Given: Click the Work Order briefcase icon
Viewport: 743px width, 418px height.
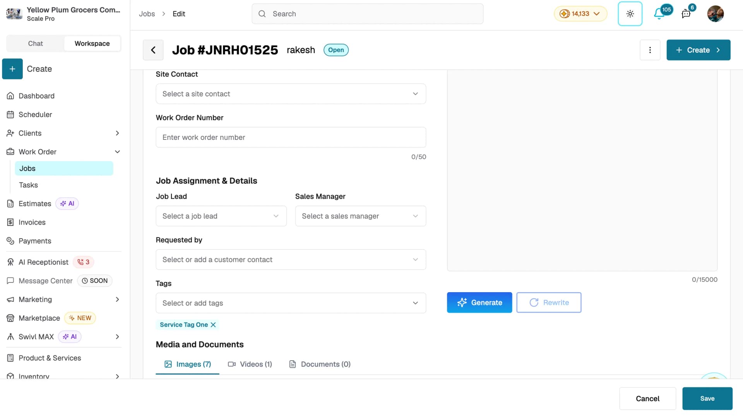Looking at the screenshot, I should (10, 152).
